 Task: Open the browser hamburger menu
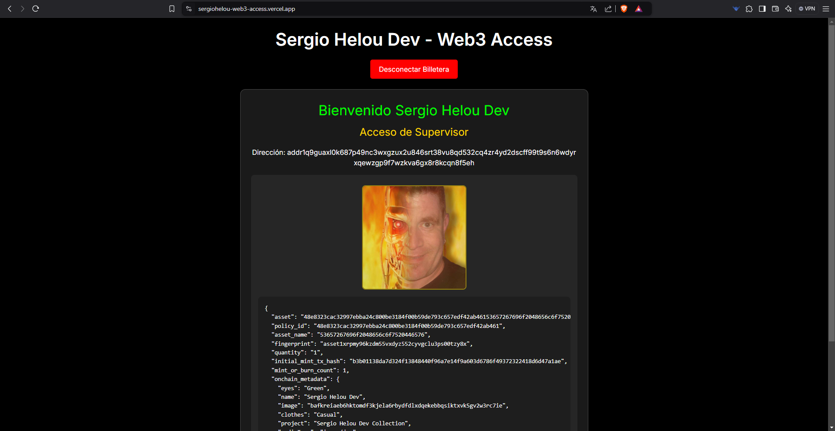825,9
